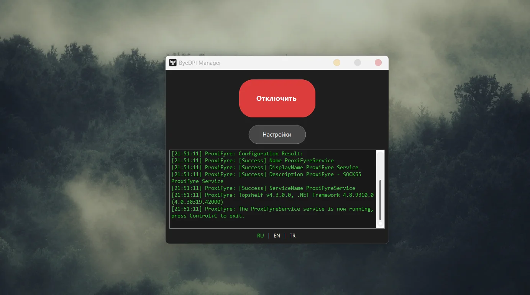Image resolution: width=530 pixels, height=295 pixels.
Task: Click 'DisplayName ProxiFyre Service' log entry
Action: [x=313, y=167]
